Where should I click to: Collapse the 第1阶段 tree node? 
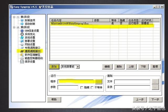coord(14,17)
